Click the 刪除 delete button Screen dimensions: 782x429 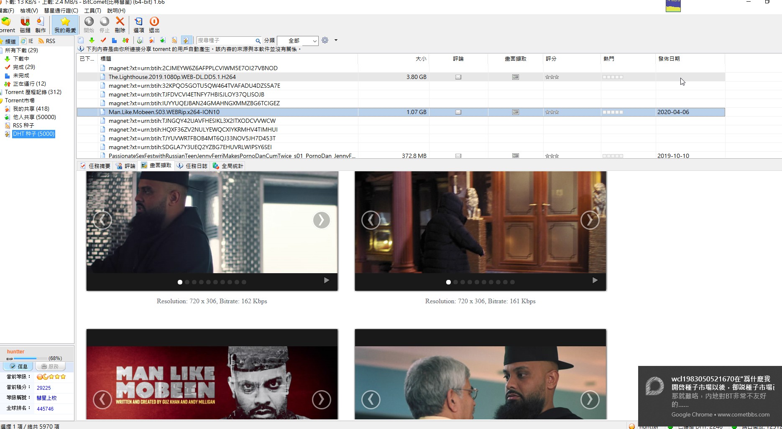click(x=120, y=25)
